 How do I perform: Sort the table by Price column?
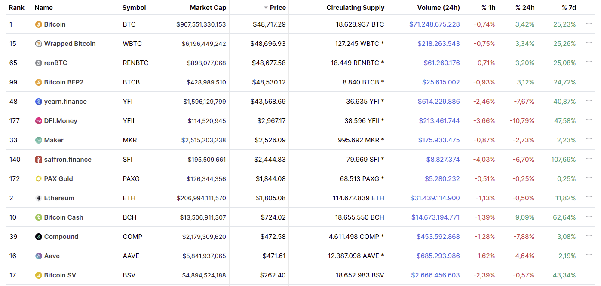(x=278, y=8)
